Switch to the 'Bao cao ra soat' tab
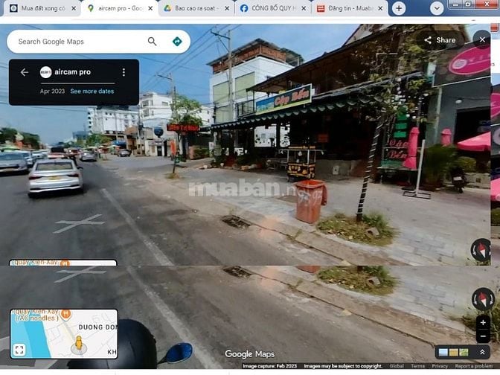The image size is (500, 375). click(x=196, y=8)
